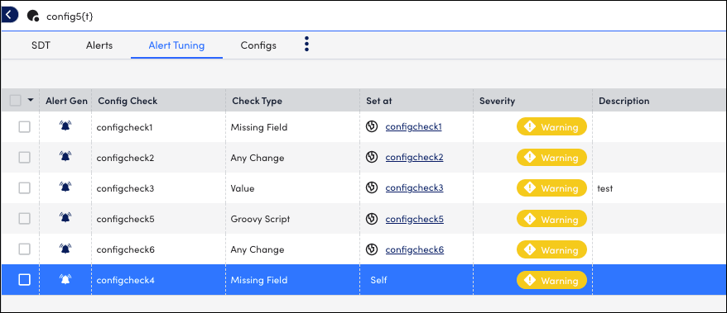This screenshot has width=727, height=313.
Task: Click alert bell icon for configcheck6
Action: [x=65, y=249]
